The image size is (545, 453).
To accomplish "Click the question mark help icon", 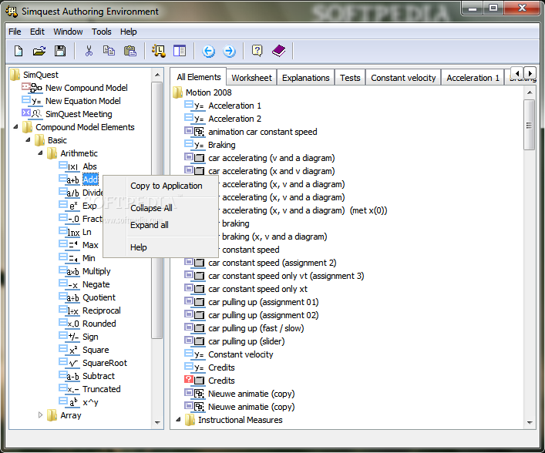I will [257, 51].
